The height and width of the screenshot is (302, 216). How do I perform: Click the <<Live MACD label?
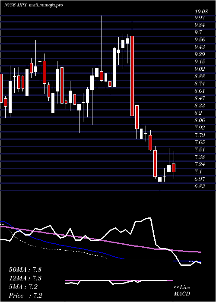click(x=182, y=291)
